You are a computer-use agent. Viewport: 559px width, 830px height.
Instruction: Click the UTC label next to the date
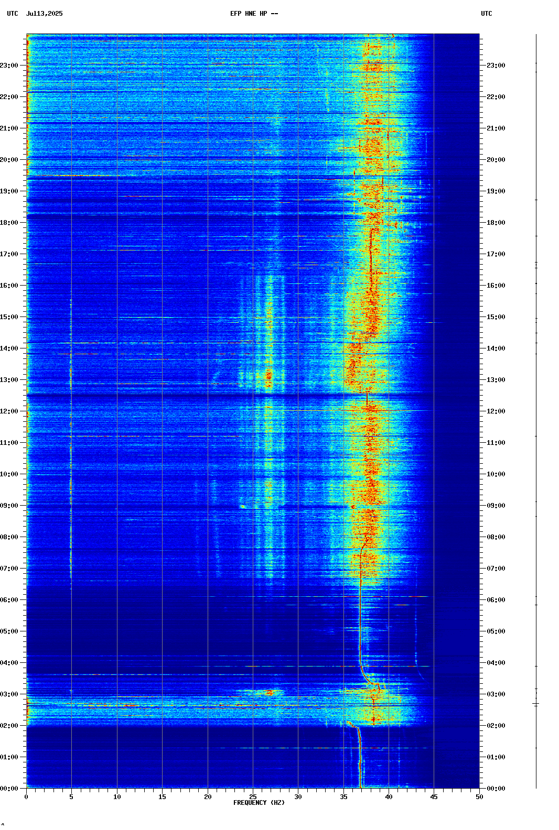[13, 14]
